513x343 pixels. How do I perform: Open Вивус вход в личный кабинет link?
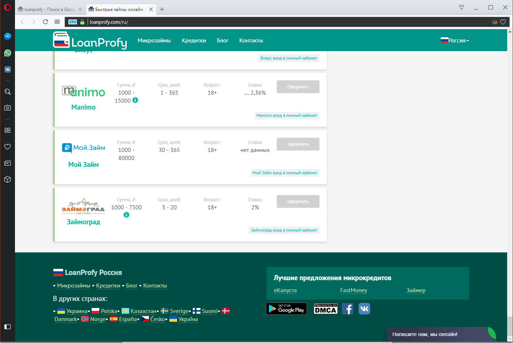click(x=289, y=58)
